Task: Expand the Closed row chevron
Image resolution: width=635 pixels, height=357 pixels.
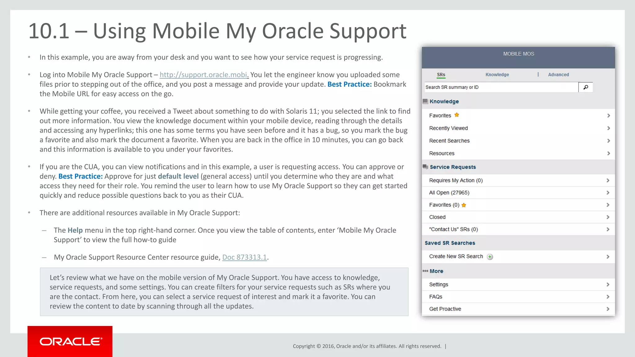Action: coord(608,217)
